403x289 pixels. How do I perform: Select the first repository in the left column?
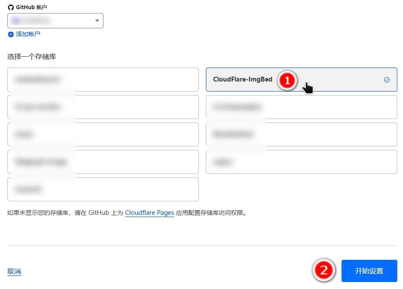pyautogui.click(x=103, y=80)
